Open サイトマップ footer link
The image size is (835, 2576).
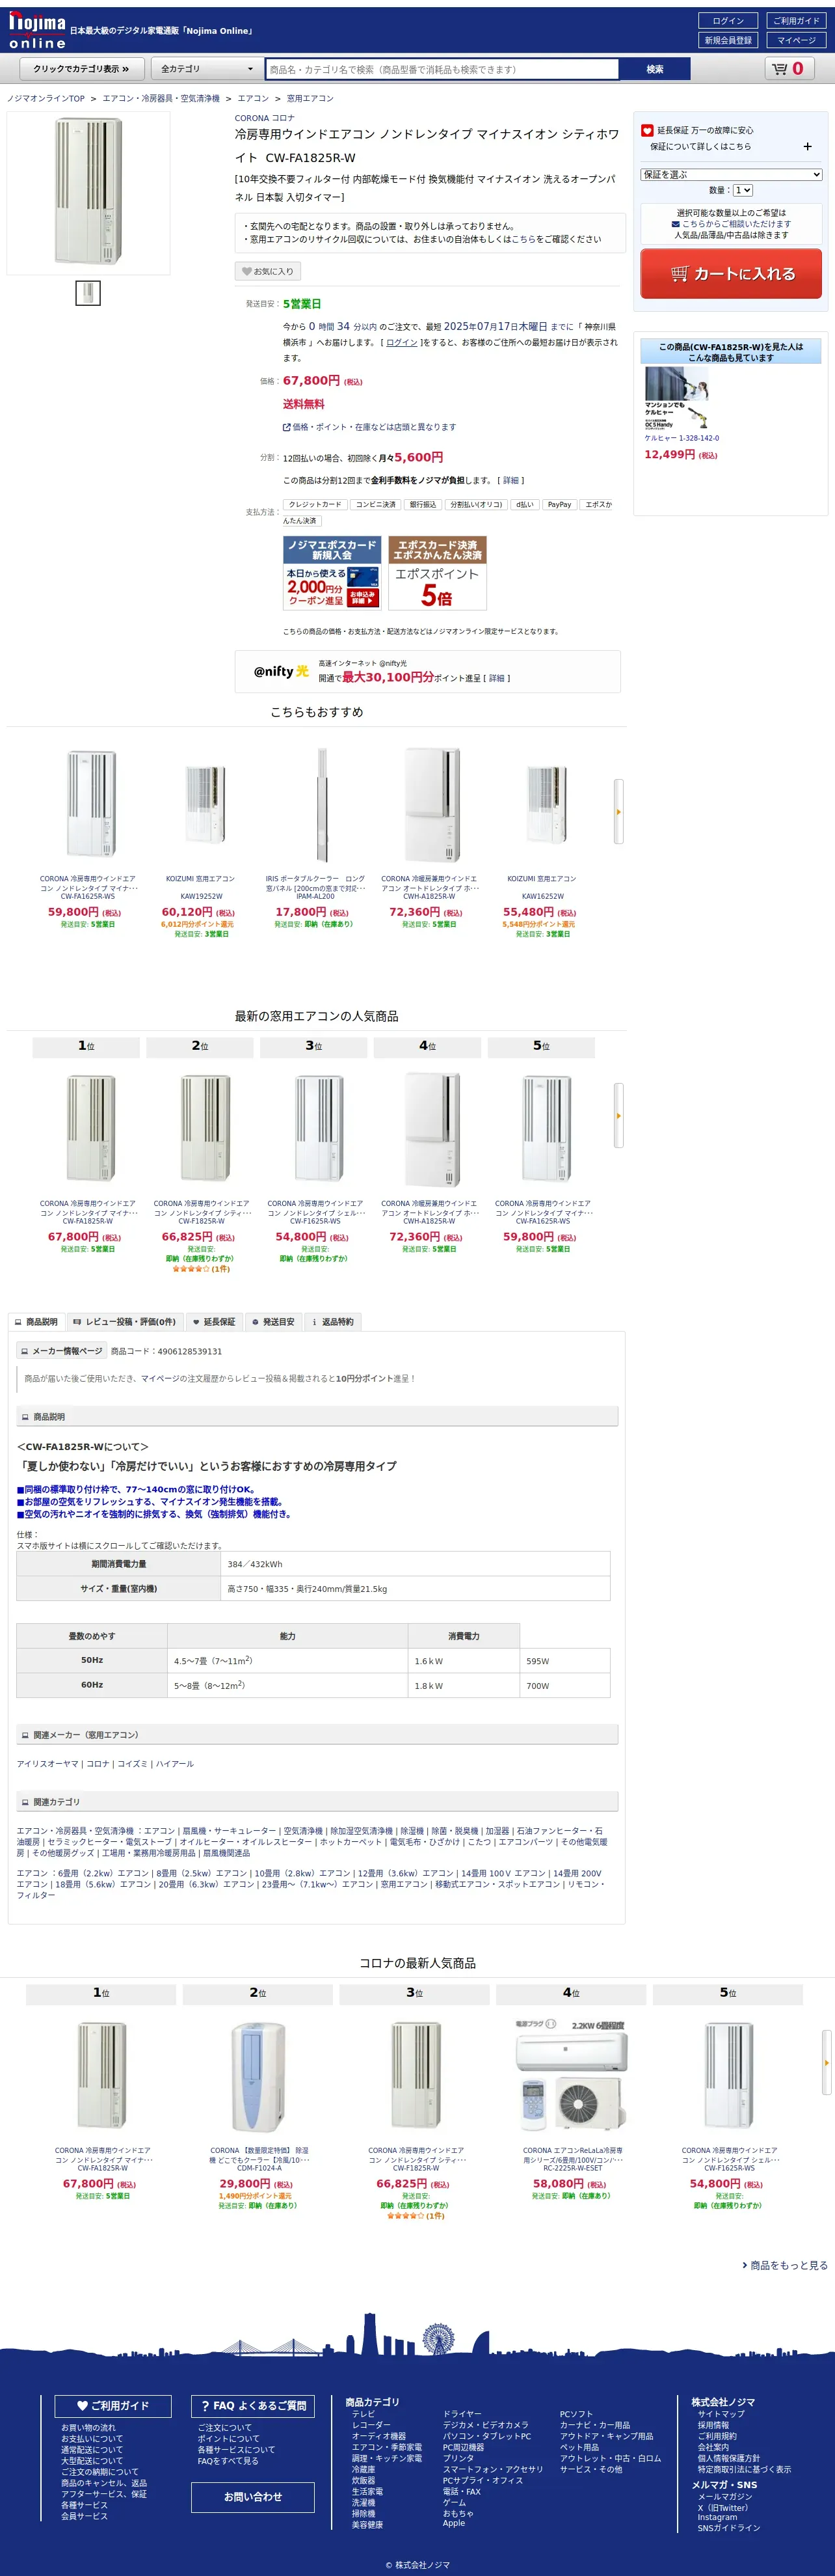pos(721,2414)
